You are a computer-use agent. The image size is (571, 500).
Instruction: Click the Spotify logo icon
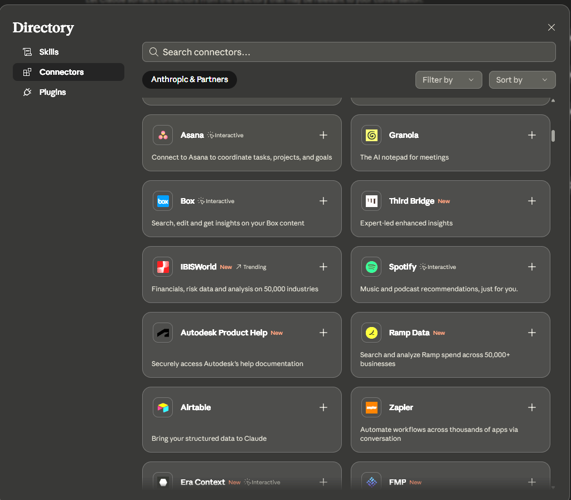371,267
